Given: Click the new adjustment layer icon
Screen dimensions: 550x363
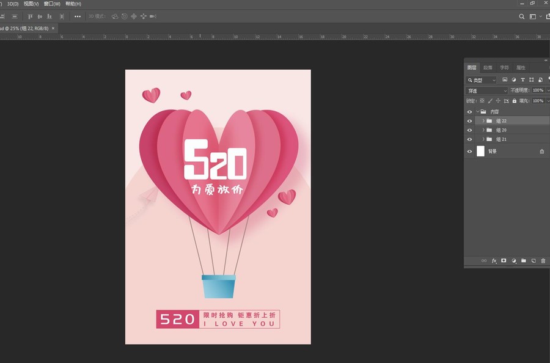Looking at the screenshot, I should [514, 260].
